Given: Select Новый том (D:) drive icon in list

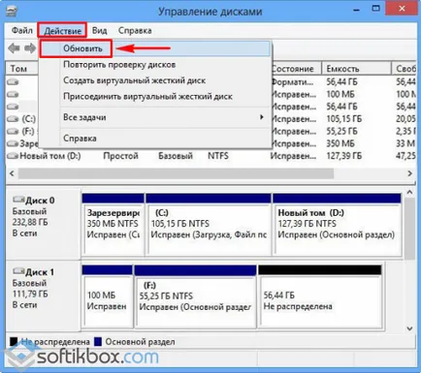Looking at the screenshot, I should (13, 156).
